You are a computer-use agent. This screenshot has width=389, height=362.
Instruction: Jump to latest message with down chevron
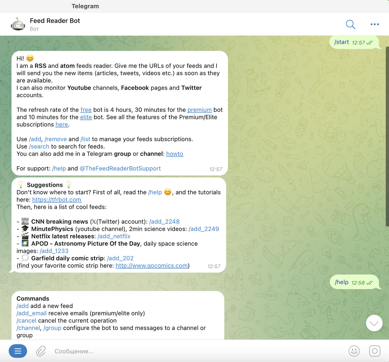[x=374, y=323]
